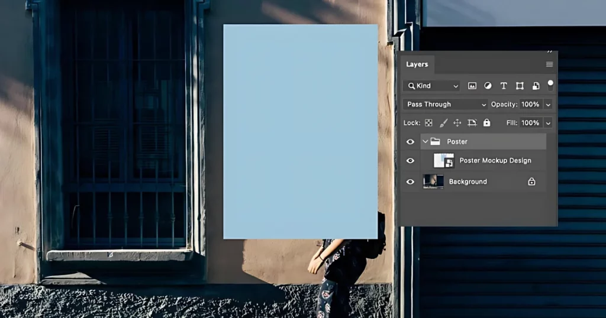
Task: Click the Fill label
Action: [512, 123]
